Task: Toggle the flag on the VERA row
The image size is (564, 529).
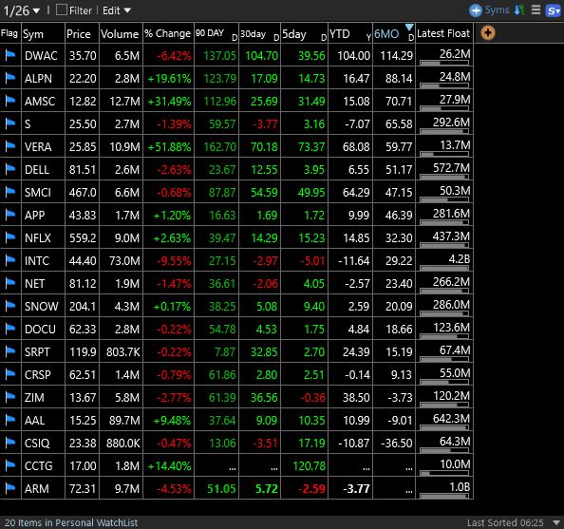Action: [10, 146]
